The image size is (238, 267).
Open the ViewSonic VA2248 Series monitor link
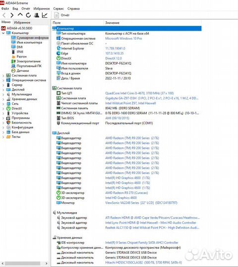tap(141, 203)
